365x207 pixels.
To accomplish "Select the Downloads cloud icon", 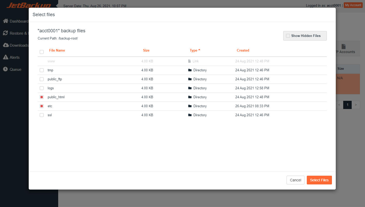I will click(6, 45).
